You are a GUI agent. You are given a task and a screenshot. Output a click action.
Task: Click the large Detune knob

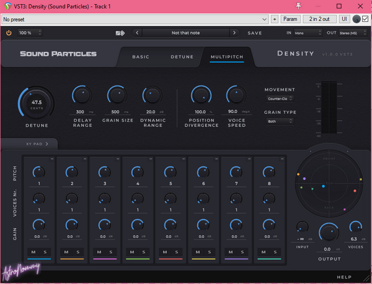pos(37,103)
